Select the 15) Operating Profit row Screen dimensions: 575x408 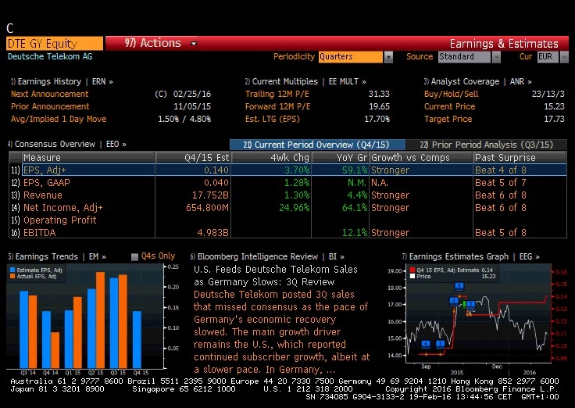(x=287, y=220)
